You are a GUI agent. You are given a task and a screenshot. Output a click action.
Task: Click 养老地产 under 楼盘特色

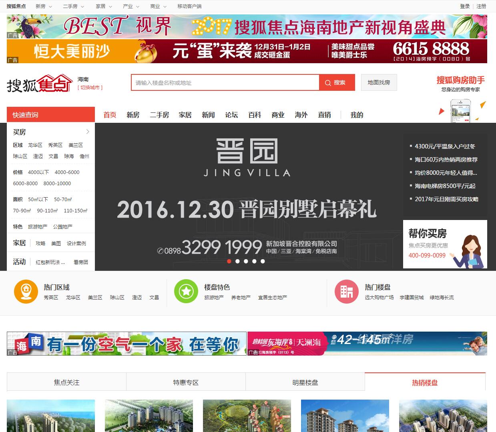point(241,297)
